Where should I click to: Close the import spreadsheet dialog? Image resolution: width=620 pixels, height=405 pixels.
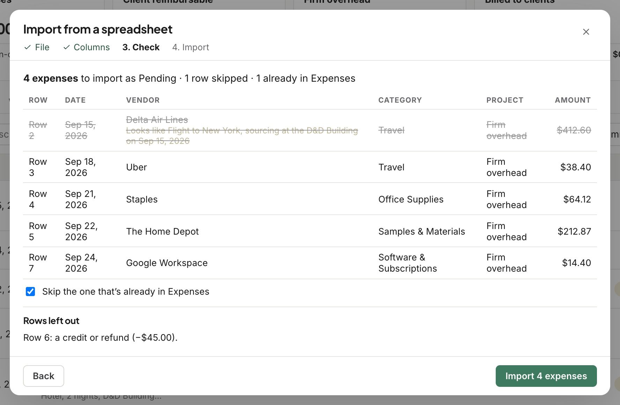[586, 32]
